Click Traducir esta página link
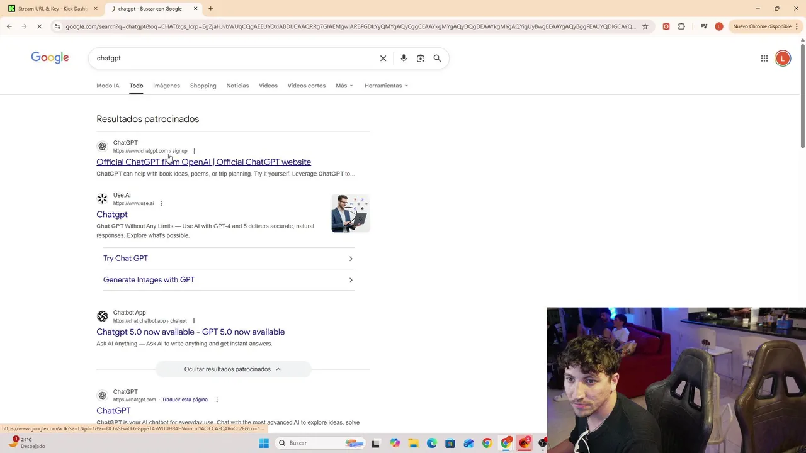The image size is (806, 453). click(x=184, y=400)
